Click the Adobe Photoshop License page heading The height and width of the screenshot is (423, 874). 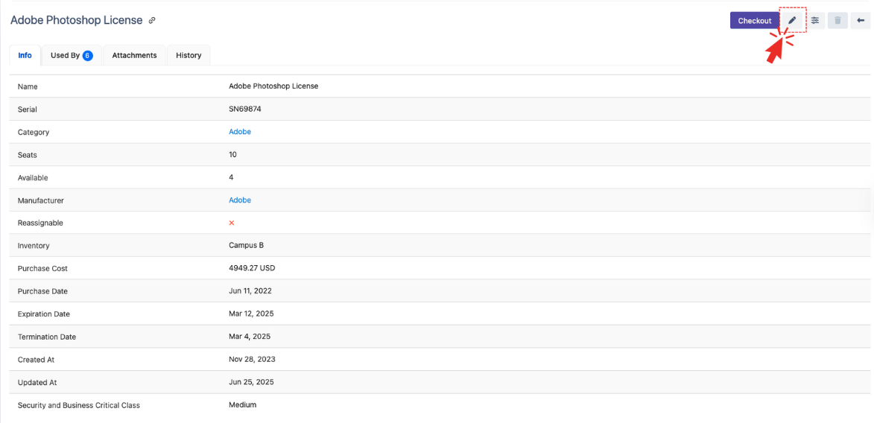[x=76, y=21]
